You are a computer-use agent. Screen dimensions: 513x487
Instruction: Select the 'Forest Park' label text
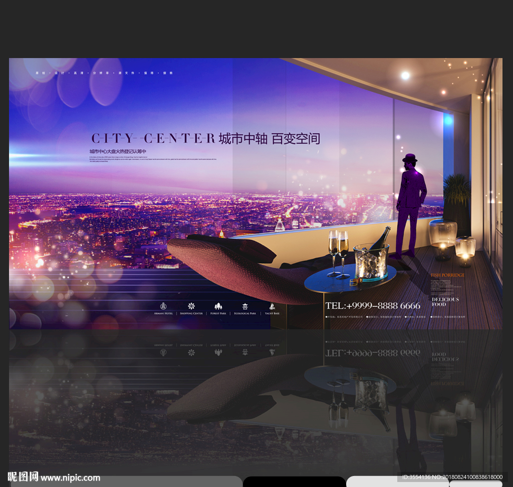click(218, 313)
